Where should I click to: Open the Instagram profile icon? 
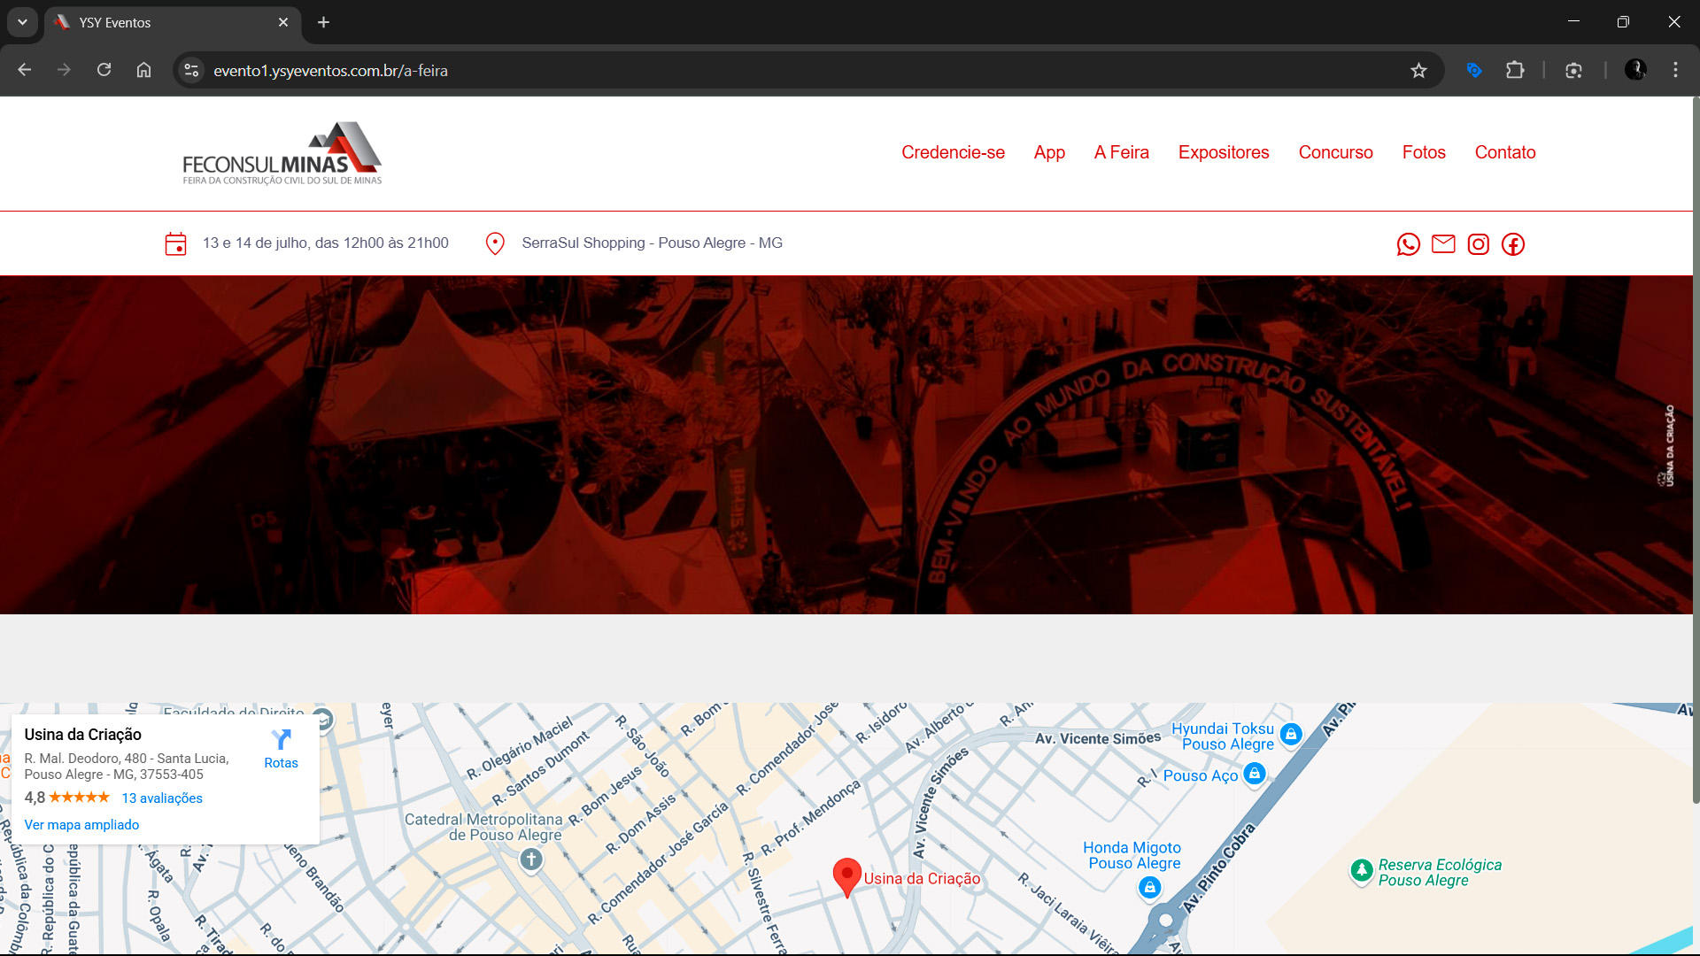[1478, 244]
